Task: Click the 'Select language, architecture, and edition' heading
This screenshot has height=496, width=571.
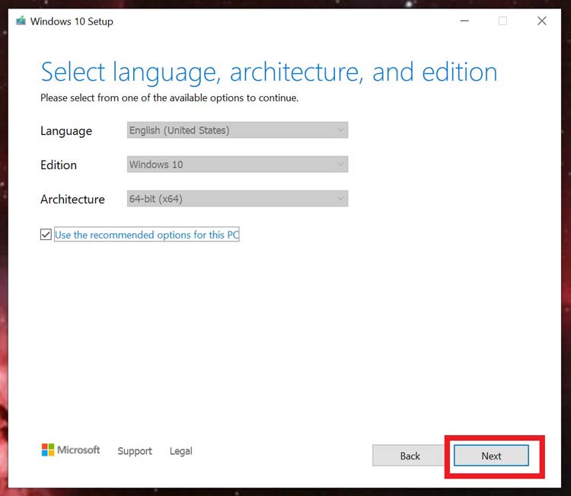Action: click(269, 72)
